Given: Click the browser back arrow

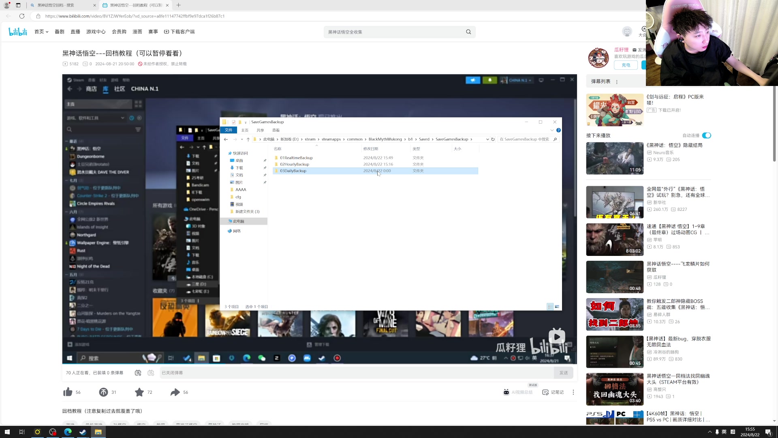Looking at the screenshot, I should point(9,16).
